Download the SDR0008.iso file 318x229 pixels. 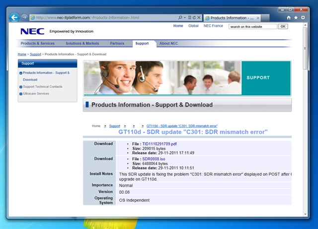tap(154, 159)
